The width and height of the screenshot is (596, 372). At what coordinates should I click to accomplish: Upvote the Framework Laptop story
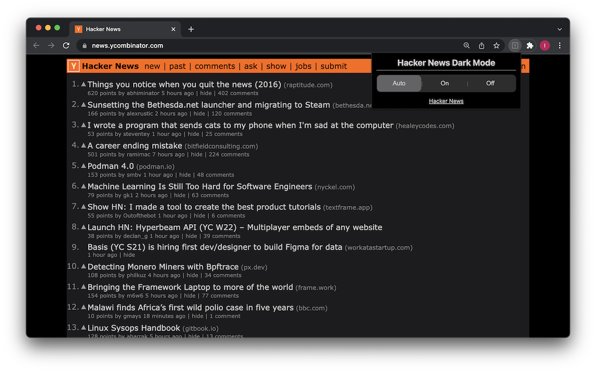click(x=84, y=287)
